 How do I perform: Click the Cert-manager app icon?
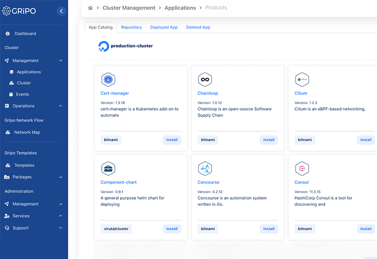[108, 80]
